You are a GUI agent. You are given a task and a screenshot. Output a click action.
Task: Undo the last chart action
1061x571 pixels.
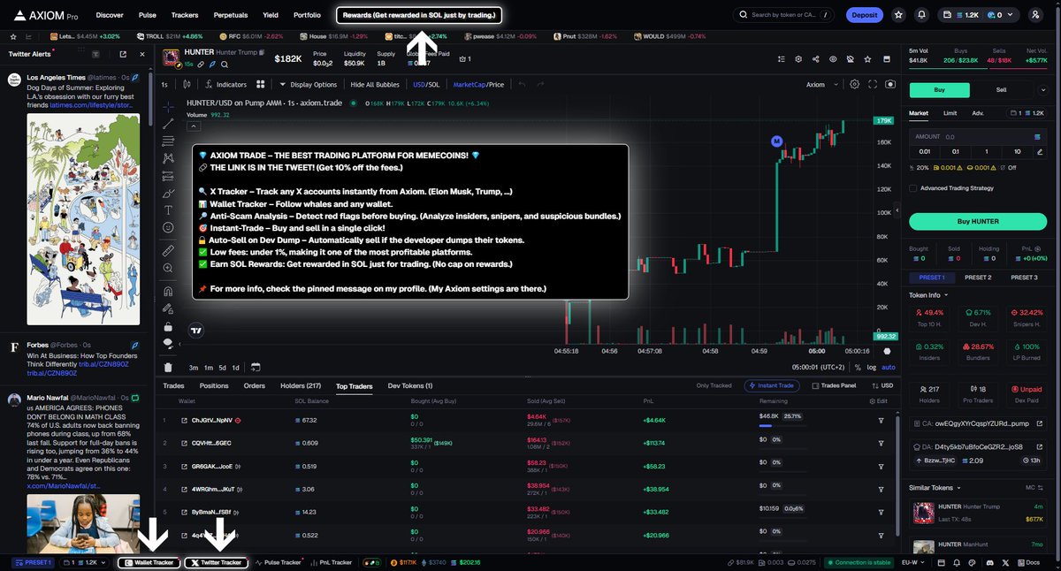coord(523,84)
